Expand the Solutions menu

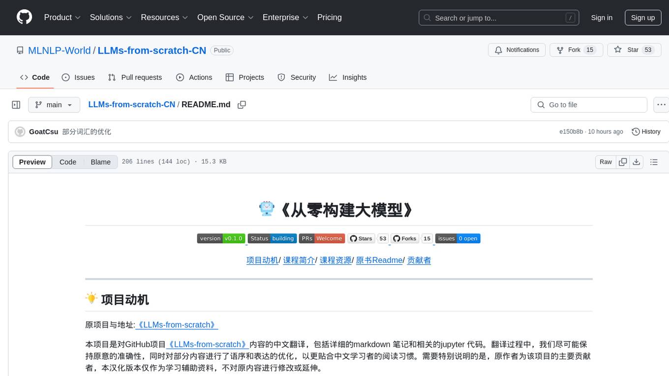pyautogui.click(x=111, y=17)
